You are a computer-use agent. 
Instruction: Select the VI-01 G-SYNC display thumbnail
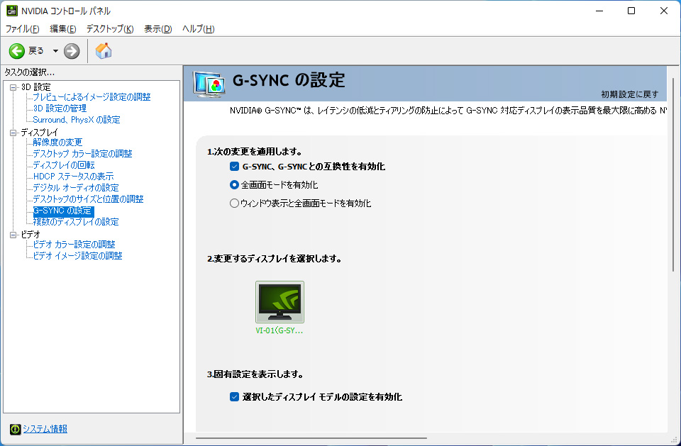[x=279, y=302]
